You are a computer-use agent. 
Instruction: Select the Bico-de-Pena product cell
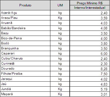tap(25, 38)
